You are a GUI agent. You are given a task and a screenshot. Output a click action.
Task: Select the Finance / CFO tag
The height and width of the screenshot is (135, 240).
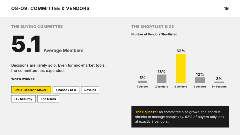pyautogui.click(x=66, y=90)
